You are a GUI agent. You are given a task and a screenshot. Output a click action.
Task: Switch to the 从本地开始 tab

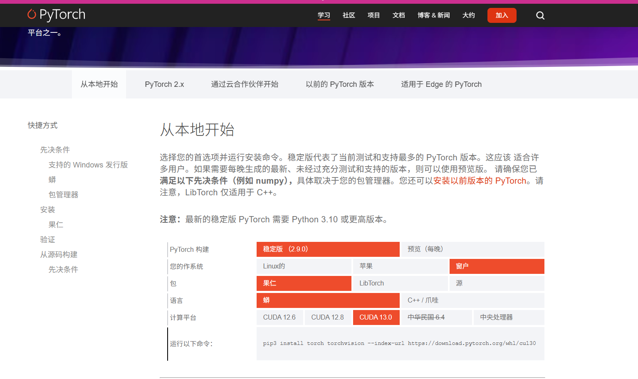99,84
